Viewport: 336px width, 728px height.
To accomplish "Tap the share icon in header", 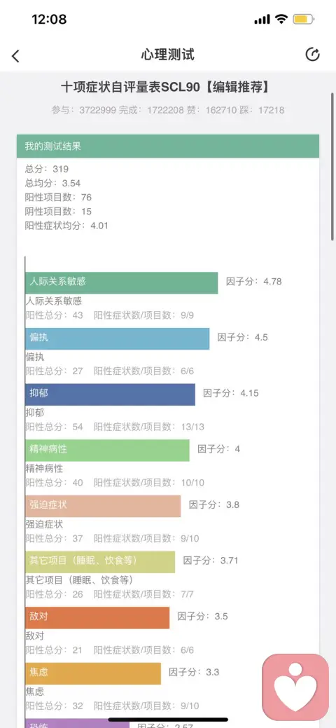I will [x=312, y=55].
